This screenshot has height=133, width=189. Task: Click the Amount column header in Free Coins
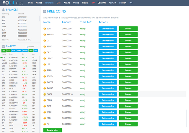(66, 22)
